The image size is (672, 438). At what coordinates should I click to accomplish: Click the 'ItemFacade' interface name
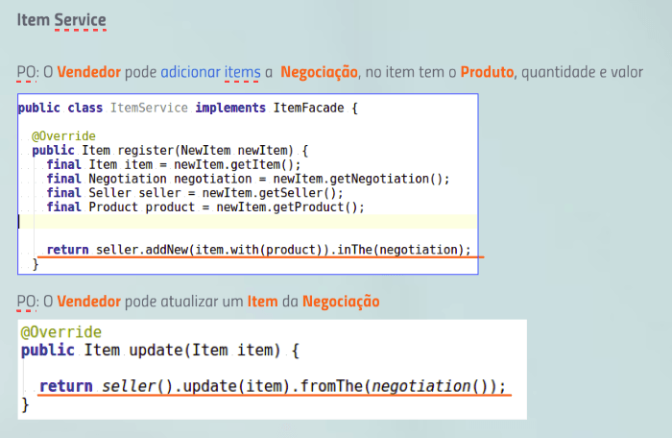(308, 108)
